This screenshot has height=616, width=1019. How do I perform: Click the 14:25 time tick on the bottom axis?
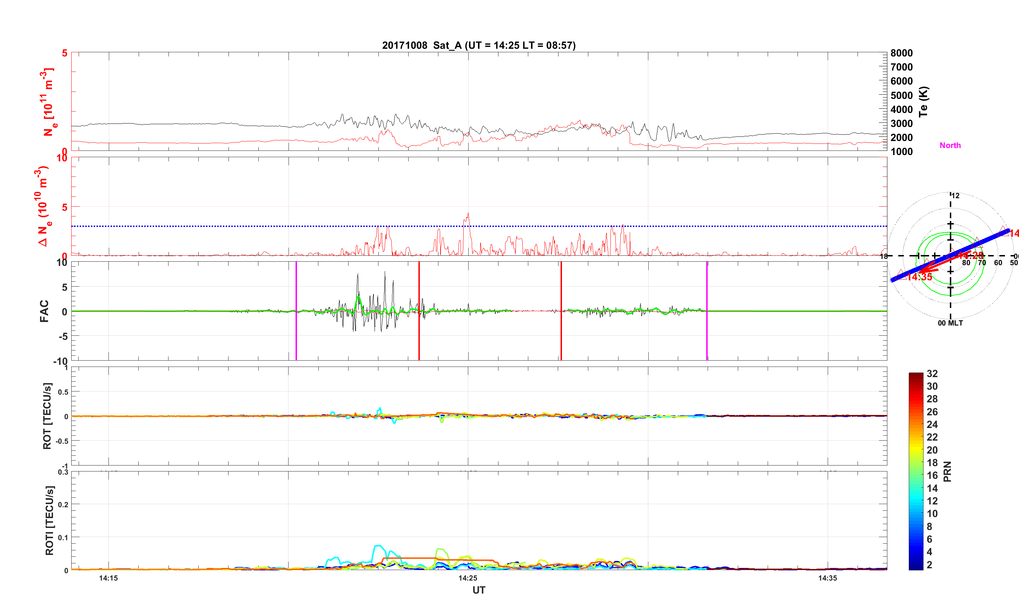pos(468,578)
